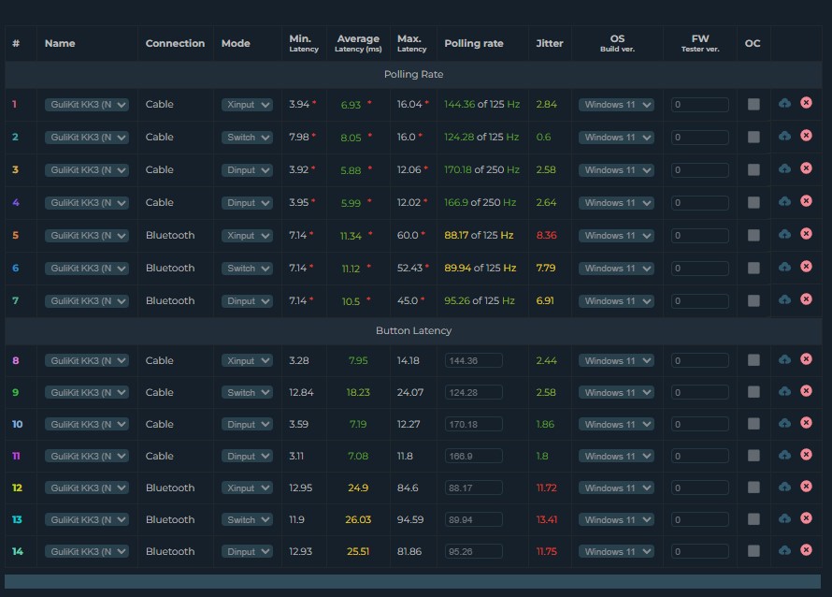Click the Button Latency section heading
Image resolution: width=832 pixels, height=597 pixels.
413,330
